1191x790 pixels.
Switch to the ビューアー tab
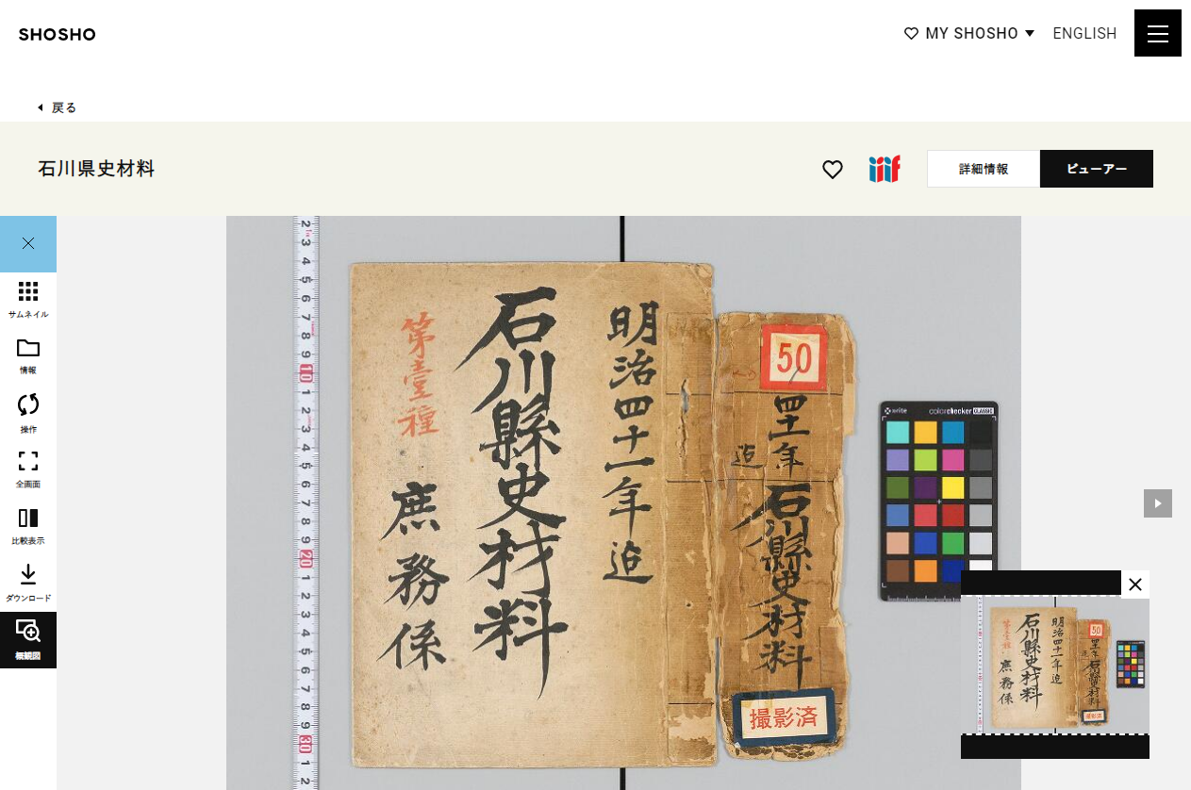pyautogui.click(x=1097, y=169)
